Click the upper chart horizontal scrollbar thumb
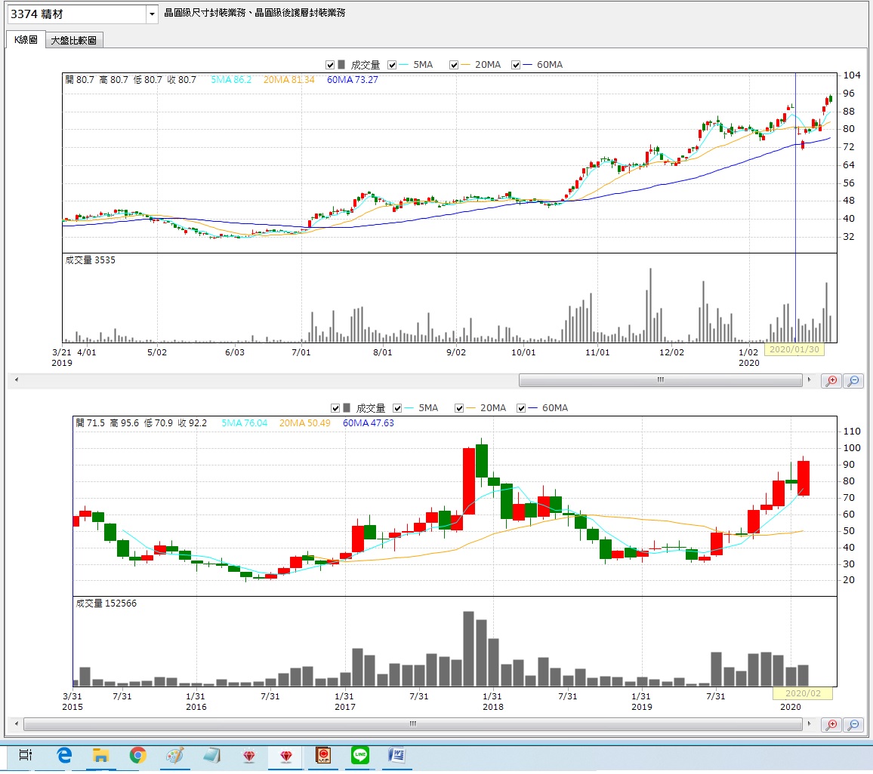Screen dimensions: 873x774 click(659, 380)
